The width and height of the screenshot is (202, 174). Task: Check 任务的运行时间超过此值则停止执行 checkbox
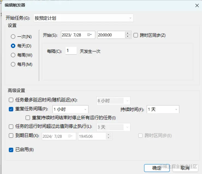pyautogui.click(x=11, y=127)
